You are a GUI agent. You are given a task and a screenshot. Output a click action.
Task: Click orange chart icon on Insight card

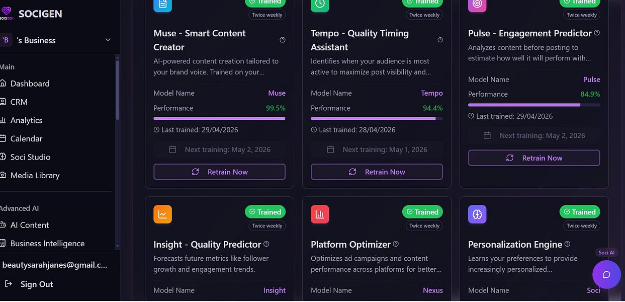(162, 214)
